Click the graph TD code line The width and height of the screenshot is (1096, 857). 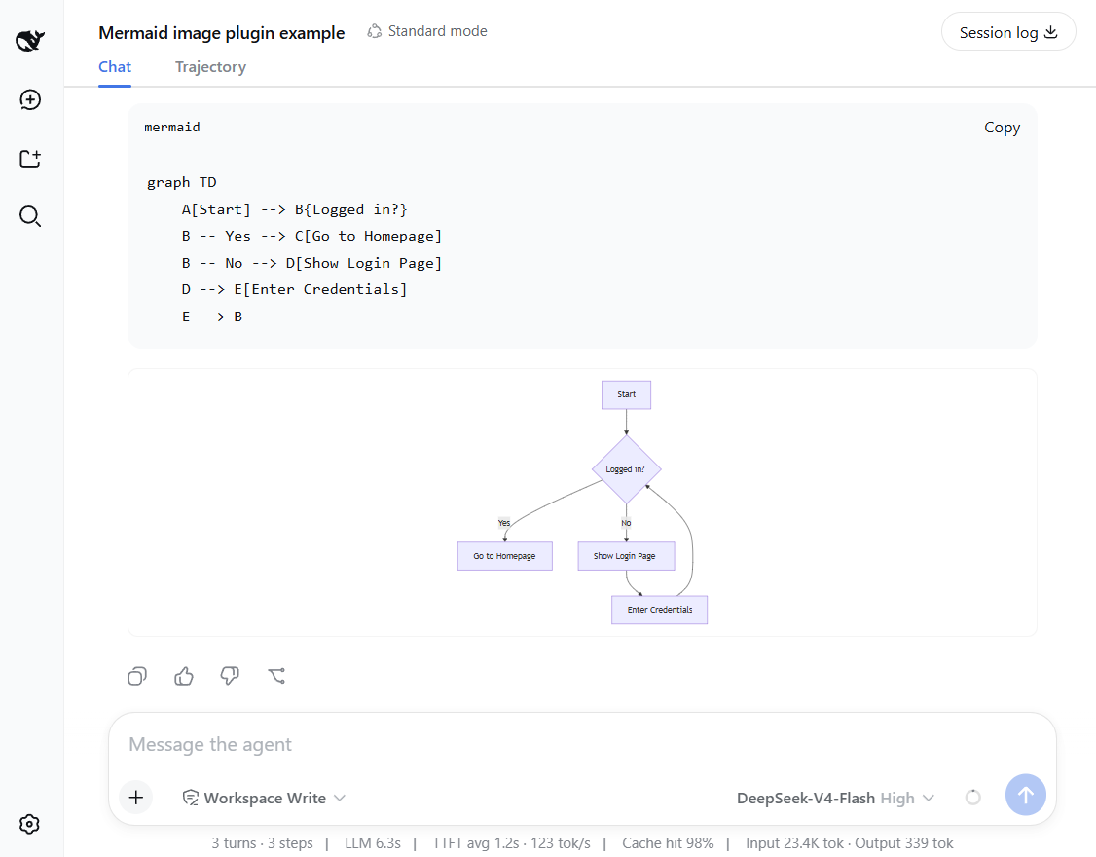[x=182, y=182]
